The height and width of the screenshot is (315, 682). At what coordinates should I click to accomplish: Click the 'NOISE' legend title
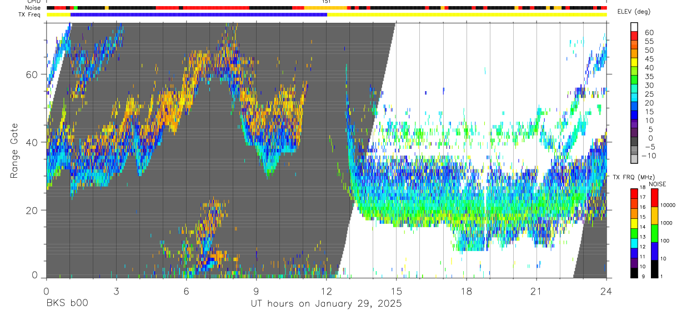coord(657,184)
